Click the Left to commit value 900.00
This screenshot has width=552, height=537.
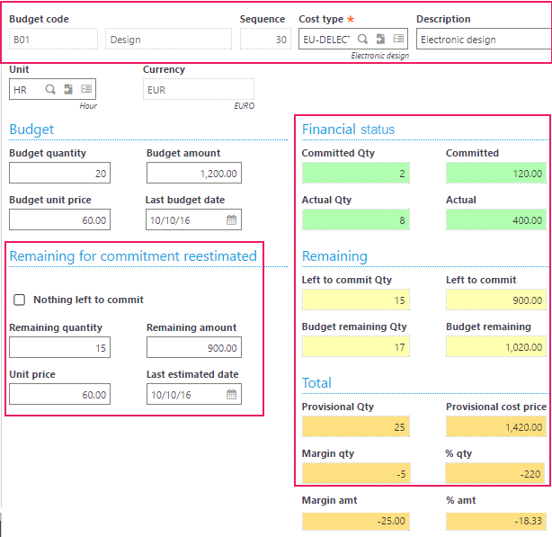pyautogui.click(x=496, y=300)
